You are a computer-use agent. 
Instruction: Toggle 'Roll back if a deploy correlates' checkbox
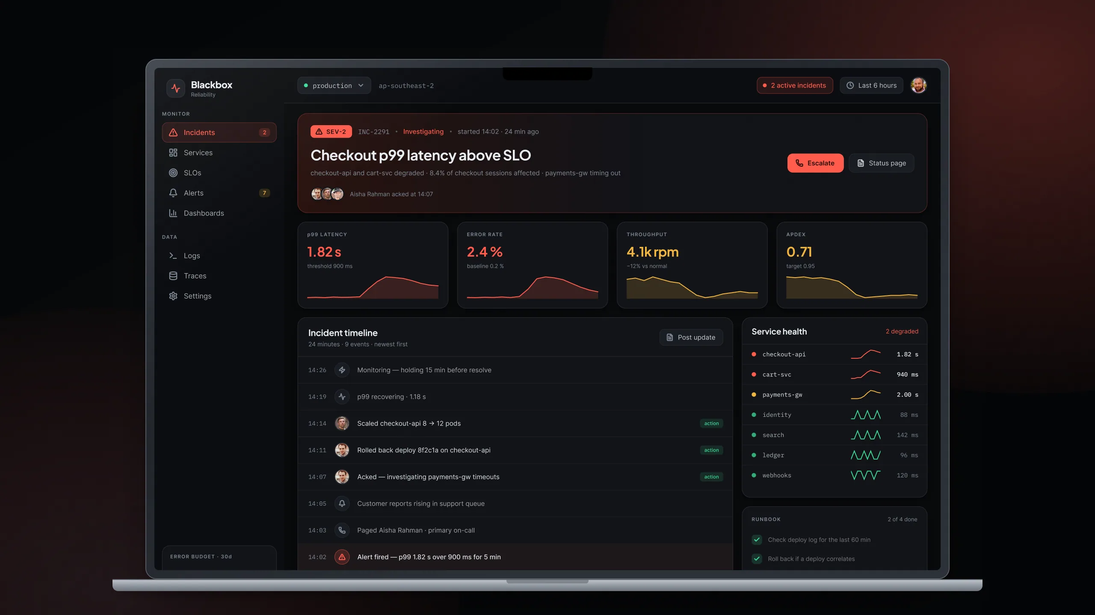757,559
